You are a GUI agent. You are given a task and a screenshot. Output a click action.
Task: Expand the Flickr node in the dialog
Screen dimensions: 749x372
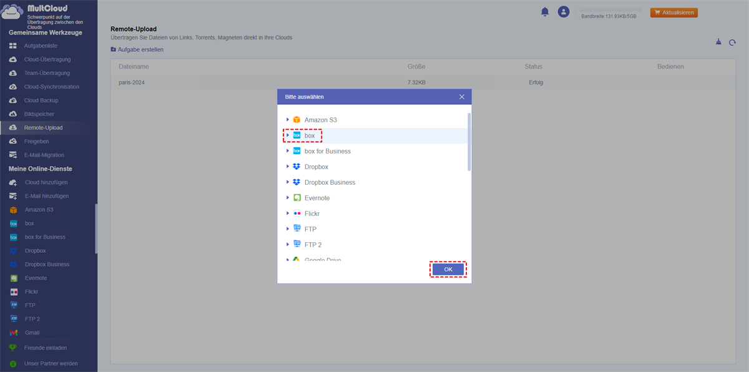pos(288,213)
